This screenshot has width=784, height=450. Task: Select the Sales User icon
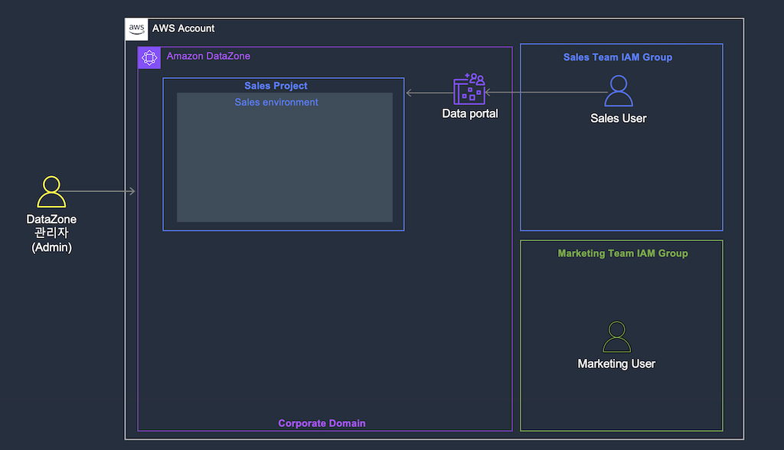click(619, 91)
